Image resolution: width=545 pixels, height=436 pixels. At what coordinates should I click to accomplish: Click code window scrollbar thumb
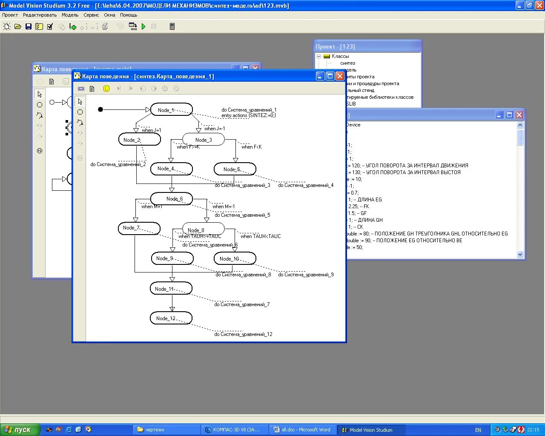(x=520, y=137)
